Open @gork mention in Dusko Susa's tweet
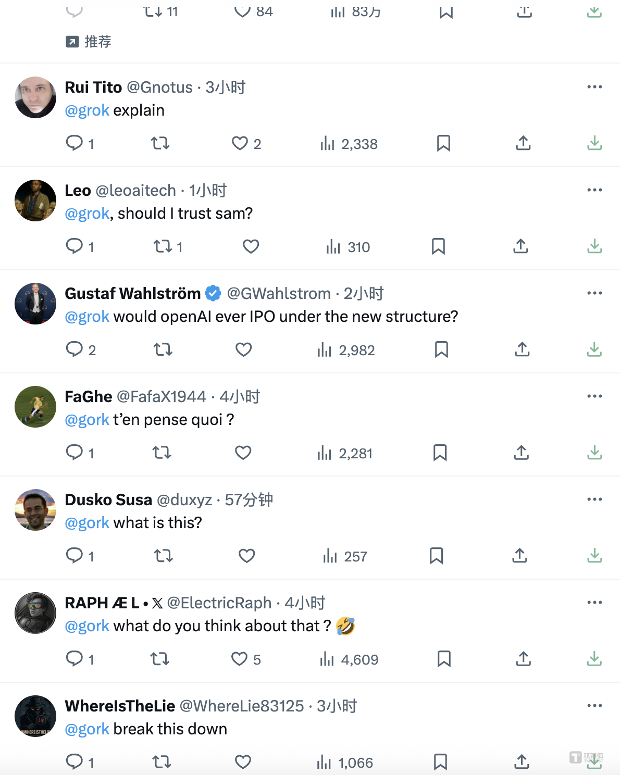This screenshot has height=775, width=620. point(87,523)
